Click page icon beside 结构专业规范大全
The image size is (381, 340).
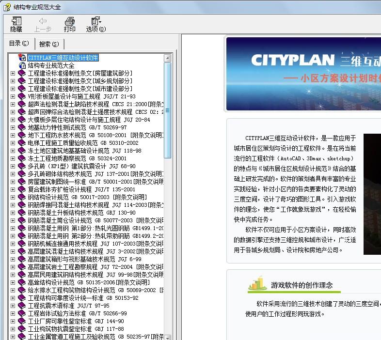coord(22,65)
